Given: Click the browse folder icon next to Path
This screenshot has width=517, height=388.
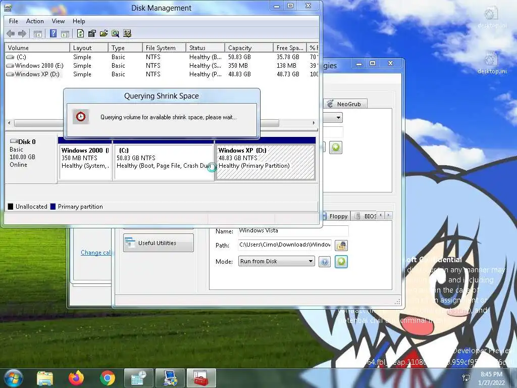Looking at the screenshot, I should coord(341,245).
